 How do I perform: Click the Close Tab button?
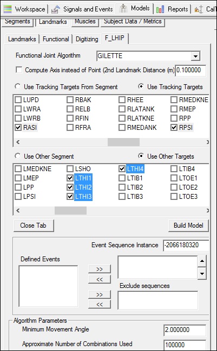point(34,225)
